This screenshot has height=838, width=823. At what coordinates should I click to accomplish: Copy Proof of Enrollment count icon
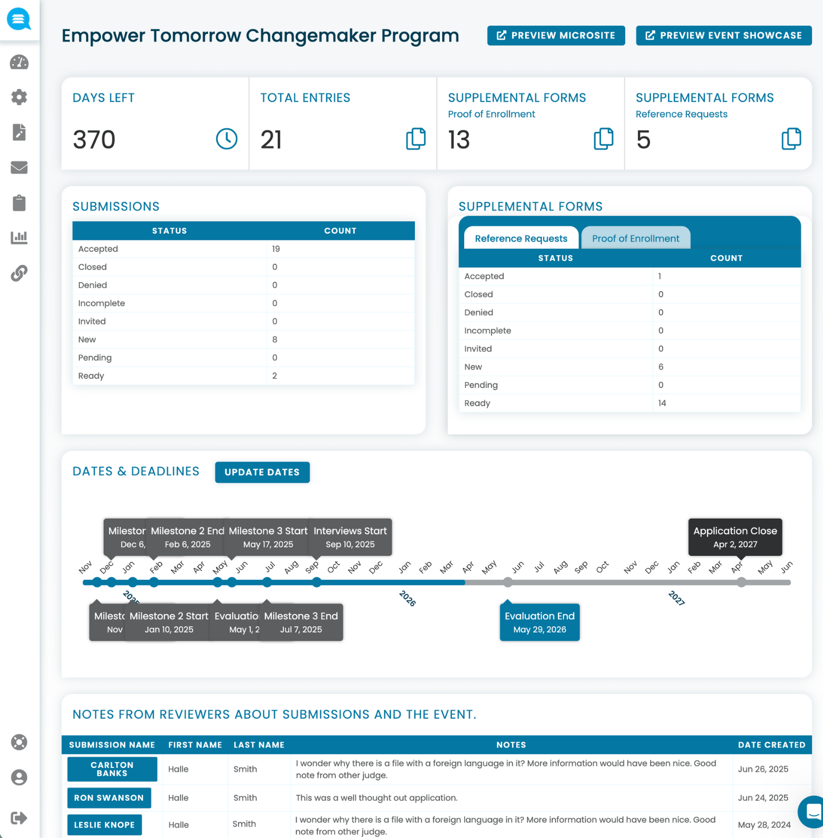(x=604, y=139)
